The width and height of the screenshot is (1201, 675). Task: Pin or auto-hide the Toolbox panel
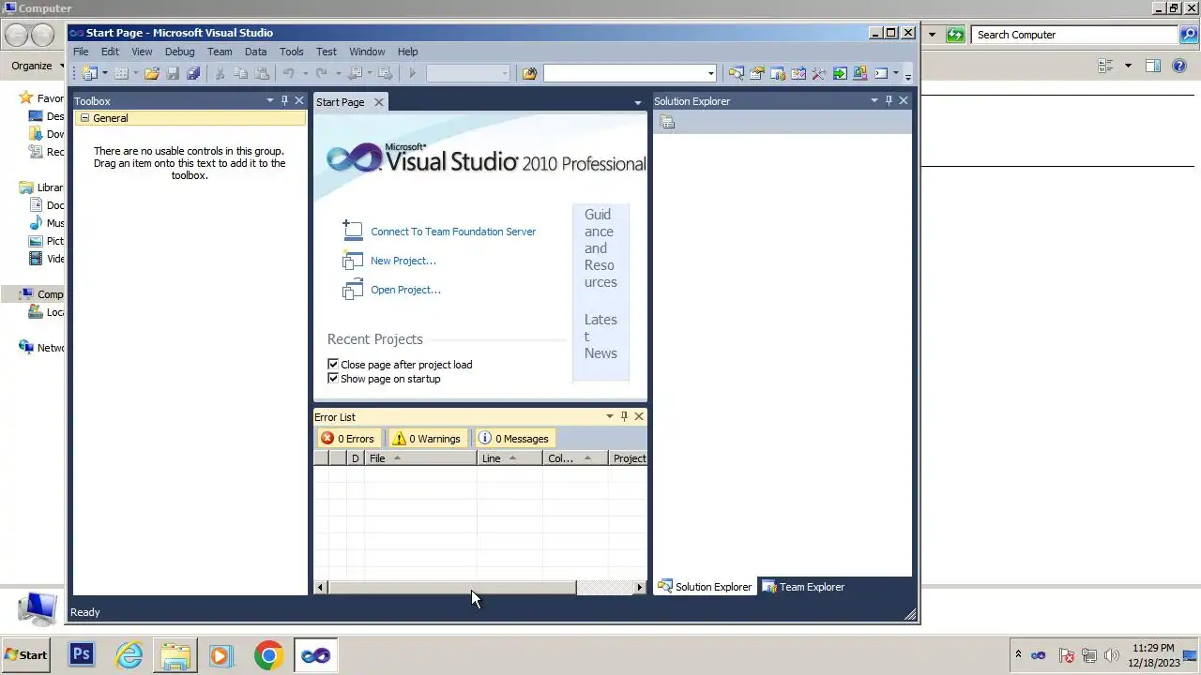[285, 100]
